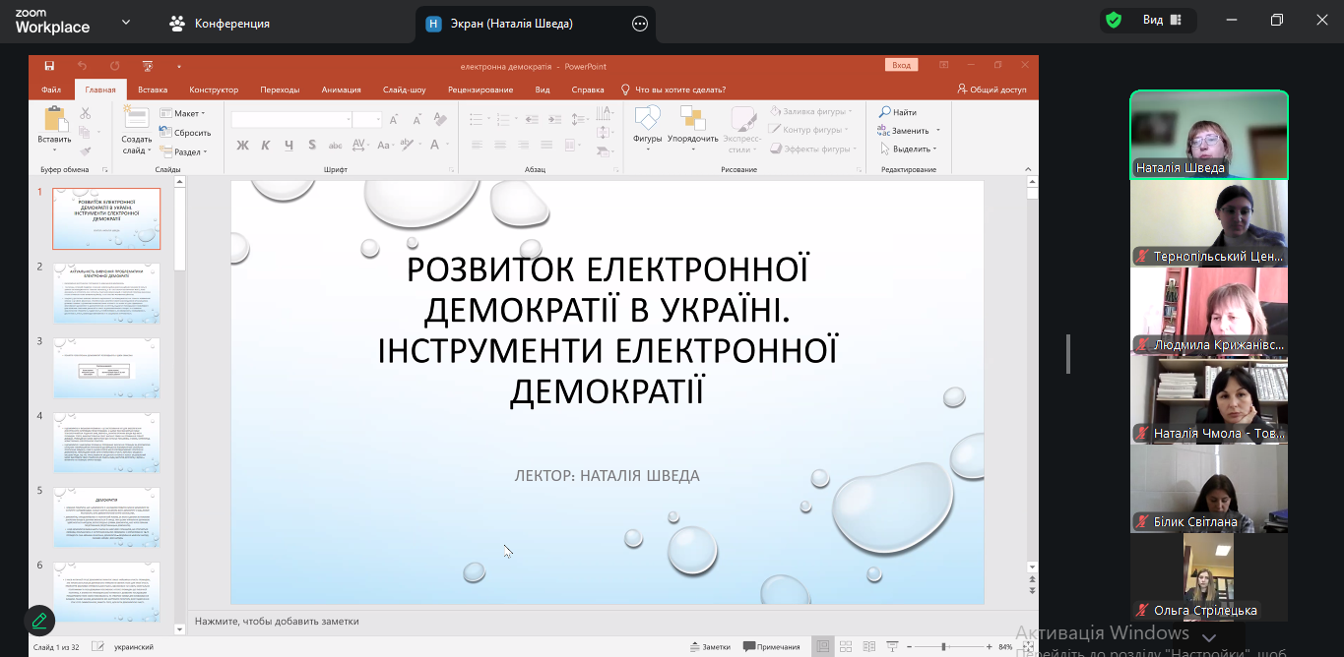Switch to slide sorter view
Screen dimensions: 1344x657
click(x=845, y=647)
